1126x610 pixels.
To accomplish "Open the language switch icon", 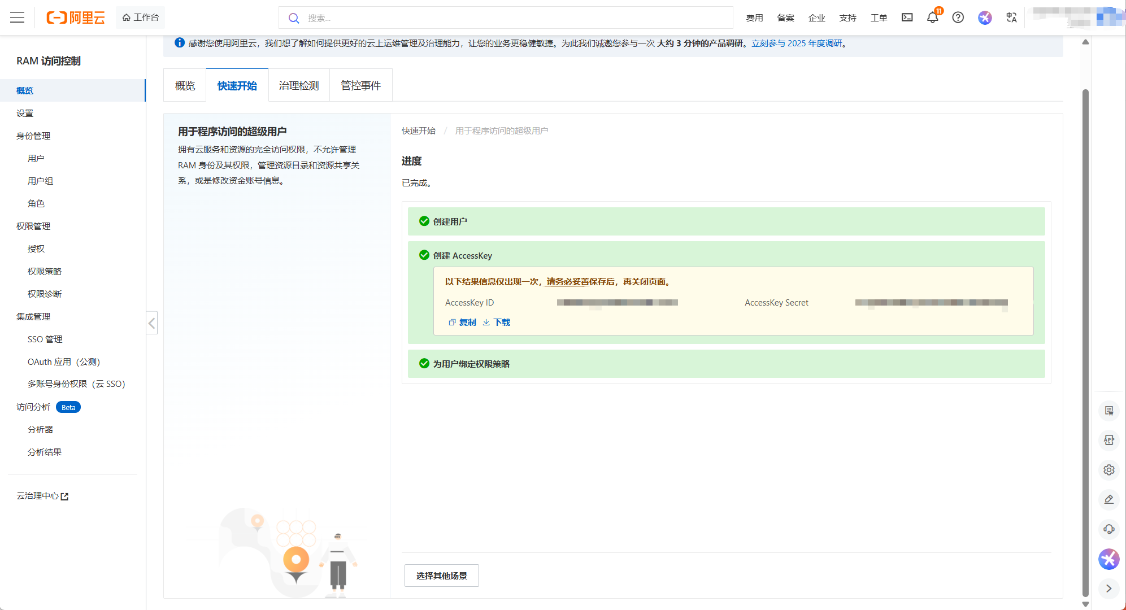I will (1011, 18).
